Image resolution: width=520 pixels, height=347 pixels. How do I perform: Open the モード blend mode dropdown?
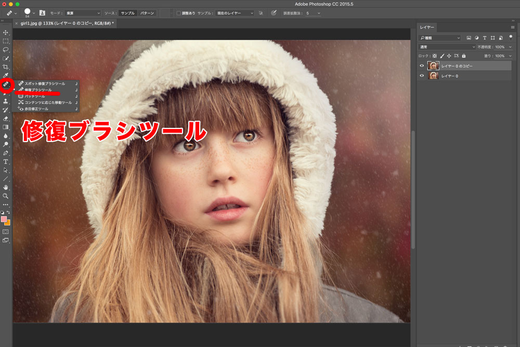tap(83, 14)
